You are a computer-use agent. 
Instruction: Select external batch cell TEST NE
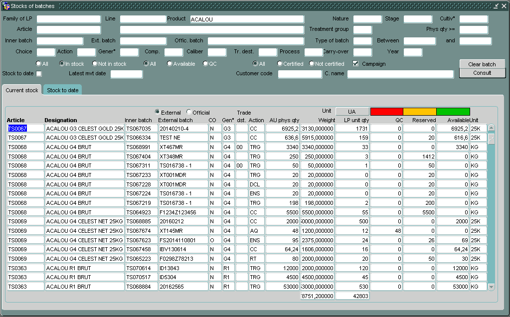tap(183, 138)
